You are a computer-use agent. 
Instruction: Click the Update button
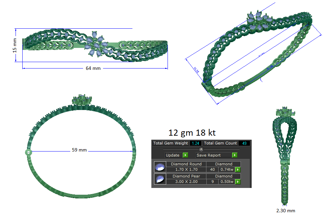point(173,155)
